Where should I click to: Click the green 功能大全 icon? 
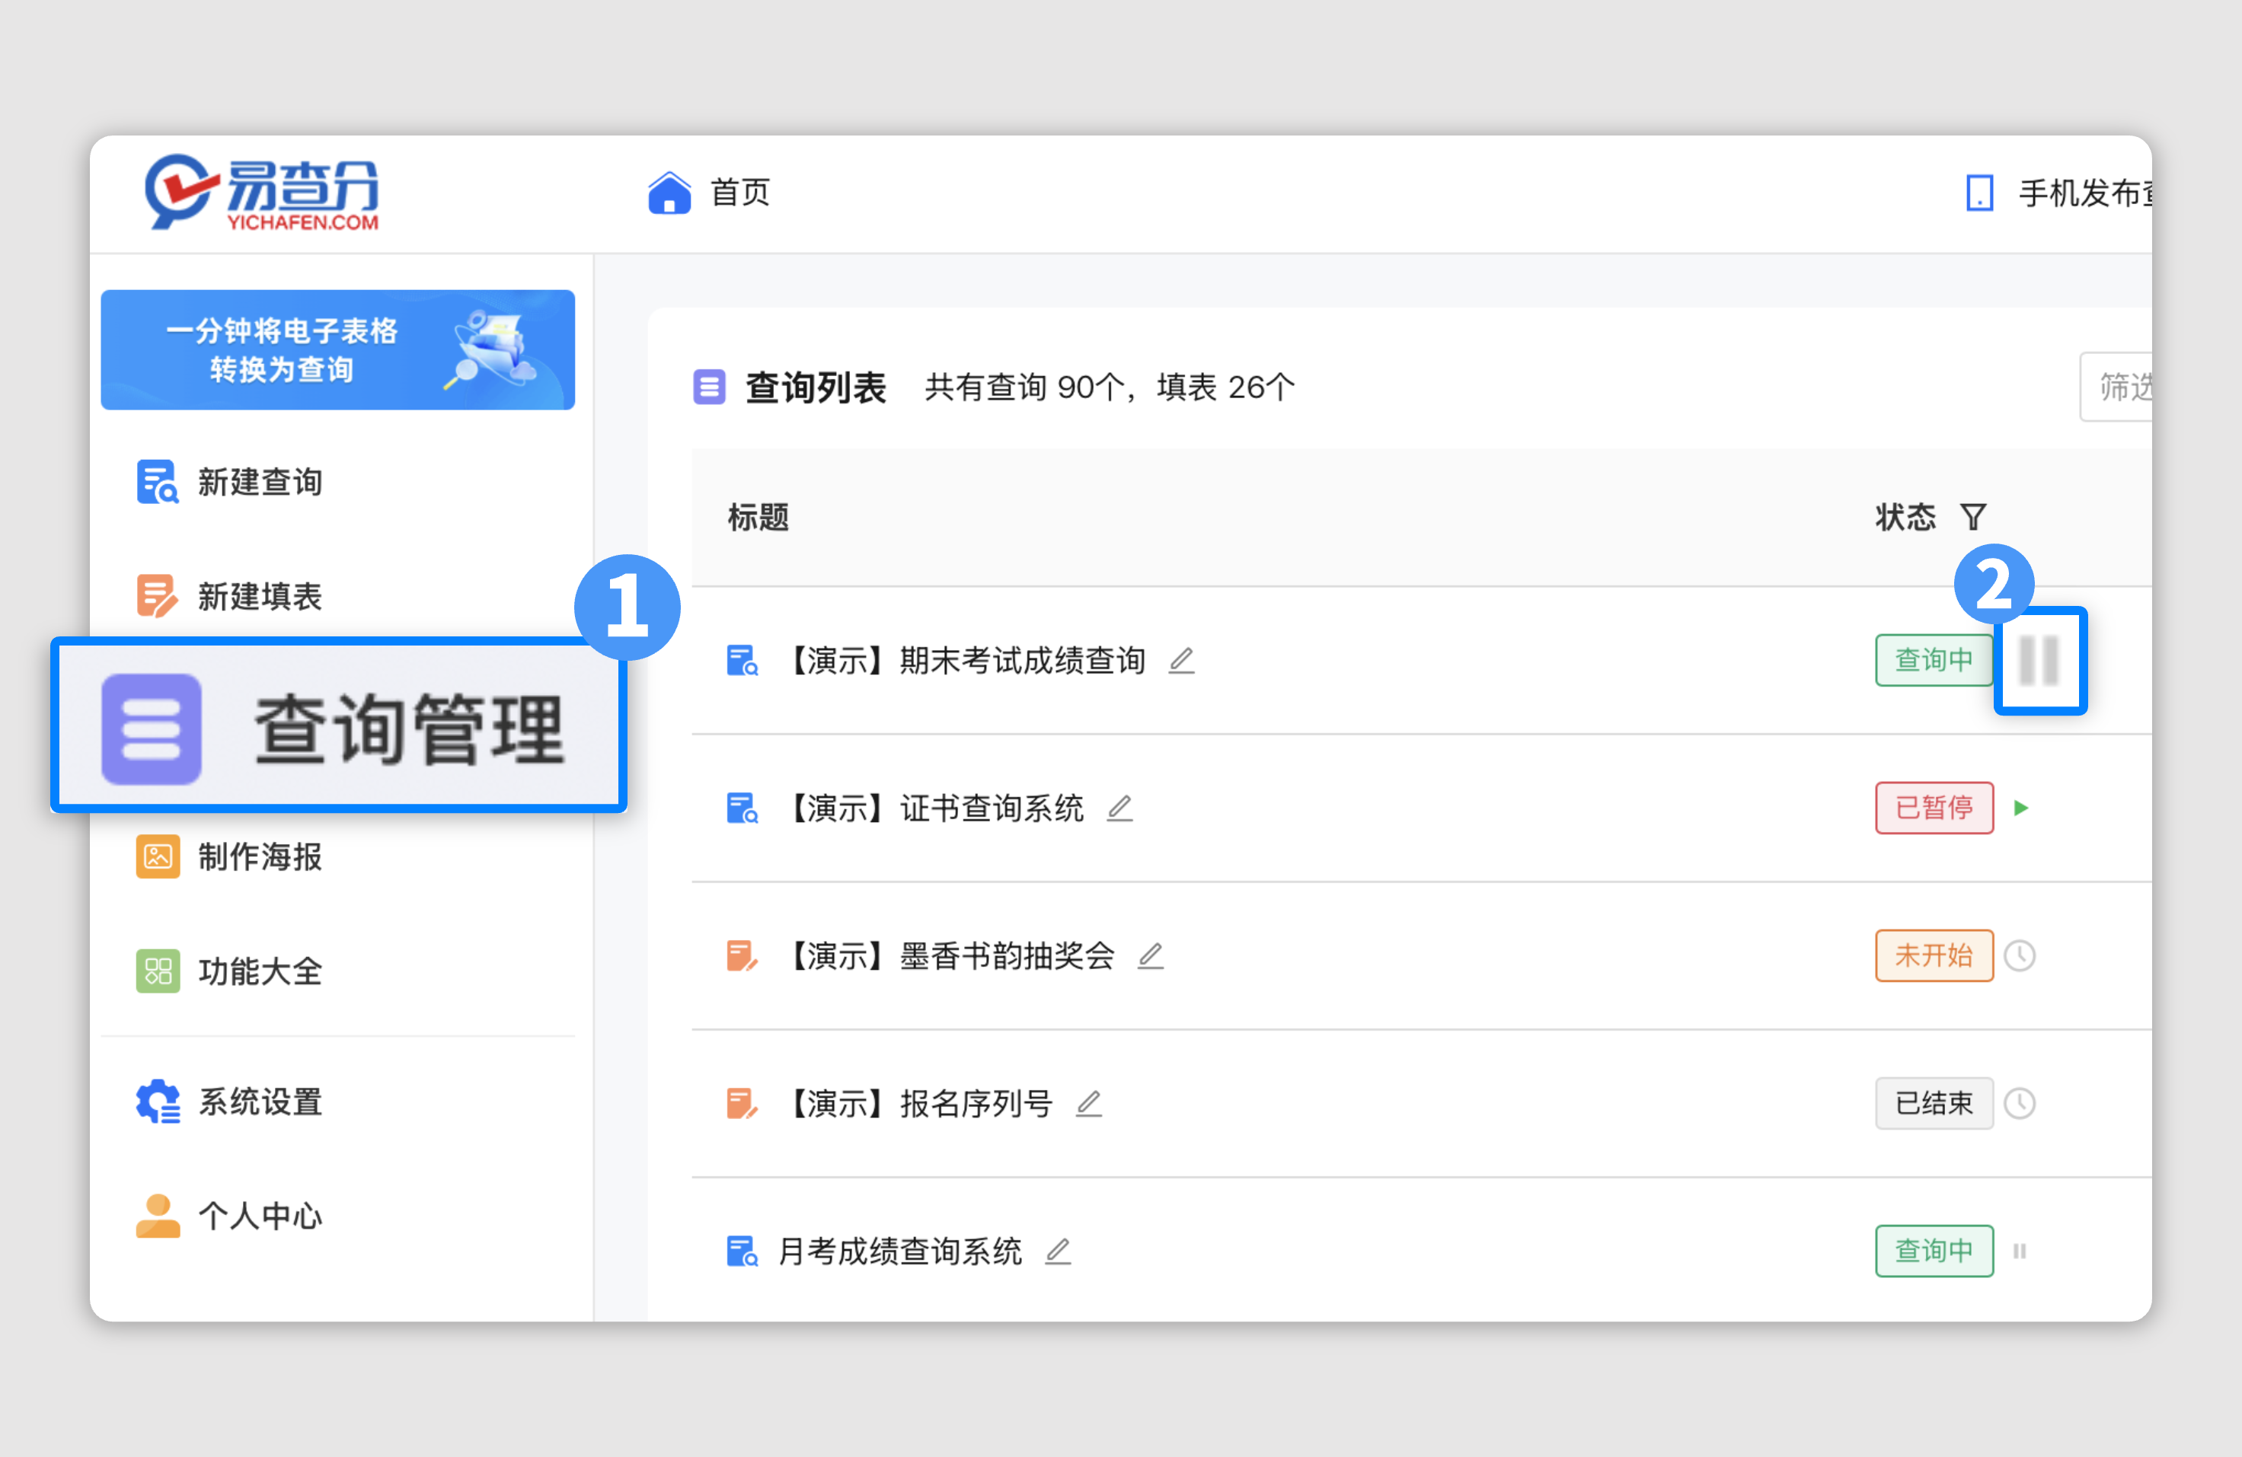coord(158,971)
